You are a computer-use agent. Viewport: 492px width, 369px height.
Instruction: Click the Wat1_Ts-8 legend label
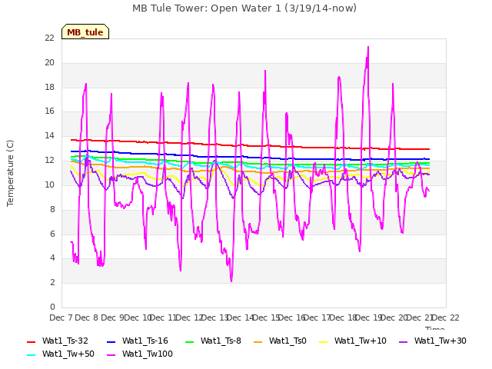[221, 341]
